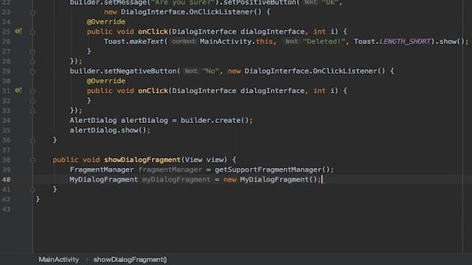Collapse the fold marker on line 23
472x265 pixels.
point(32,13)
